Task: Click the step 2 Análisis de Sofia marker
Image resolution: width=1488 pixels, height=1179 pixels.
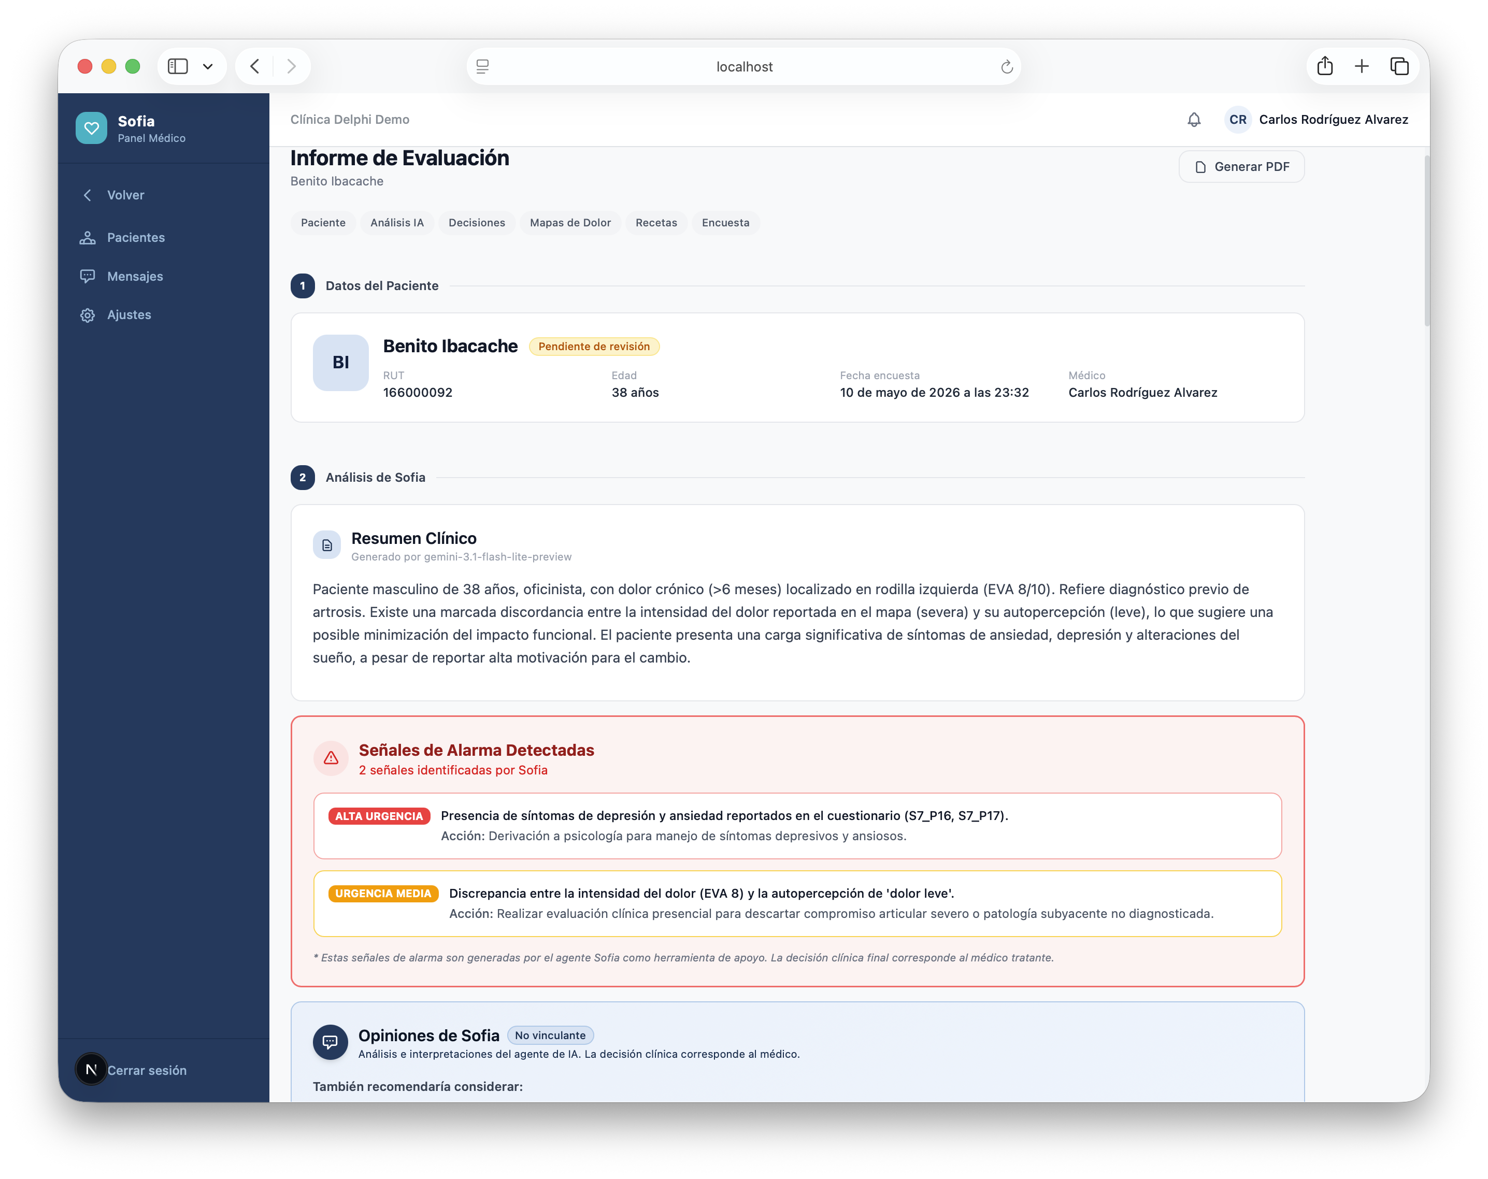Action: click(x=302, y=478)
